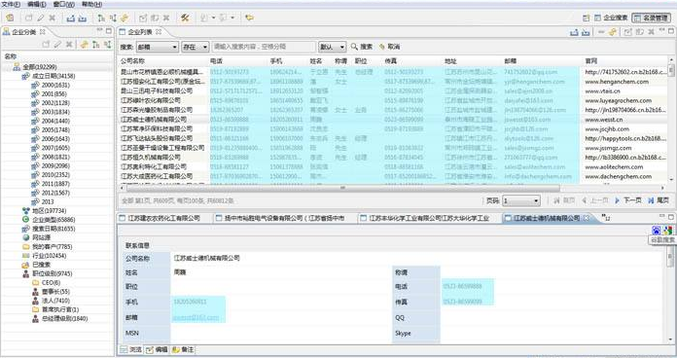Click the blue export icon in 企业列表 panel toolbar

(x=574, y=32)
